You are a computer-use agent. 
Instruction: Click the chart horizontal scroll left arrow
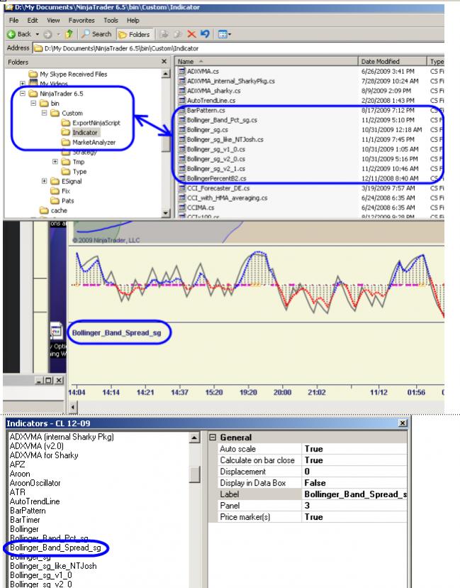pyautogui.click(x=73, y=406)
